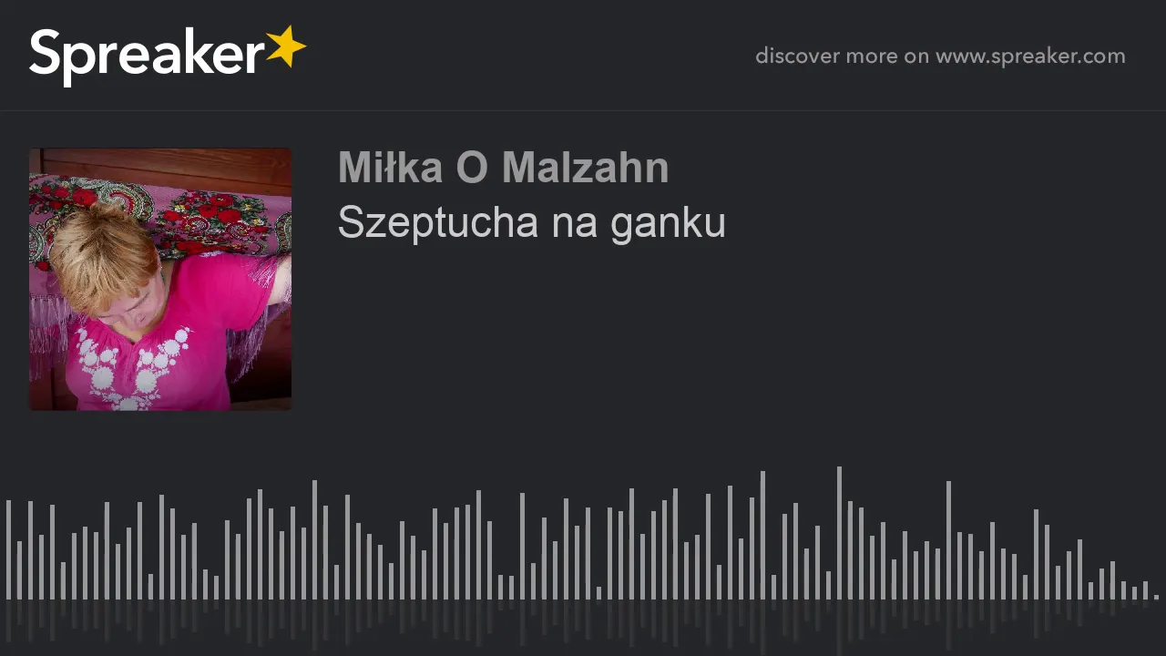Click the letter S of the Spreaker logo
1166x656 pixels.
click(x=46, y=53)
